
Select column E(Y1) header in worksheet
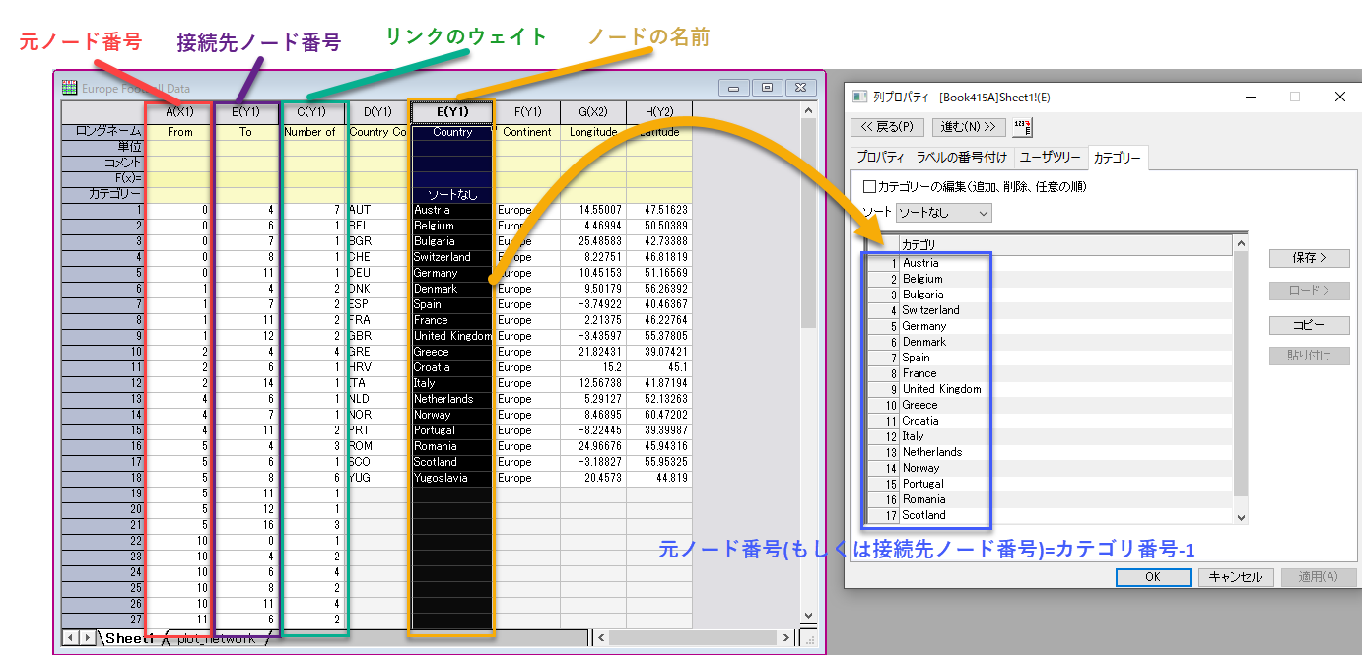tap(452, 112)
